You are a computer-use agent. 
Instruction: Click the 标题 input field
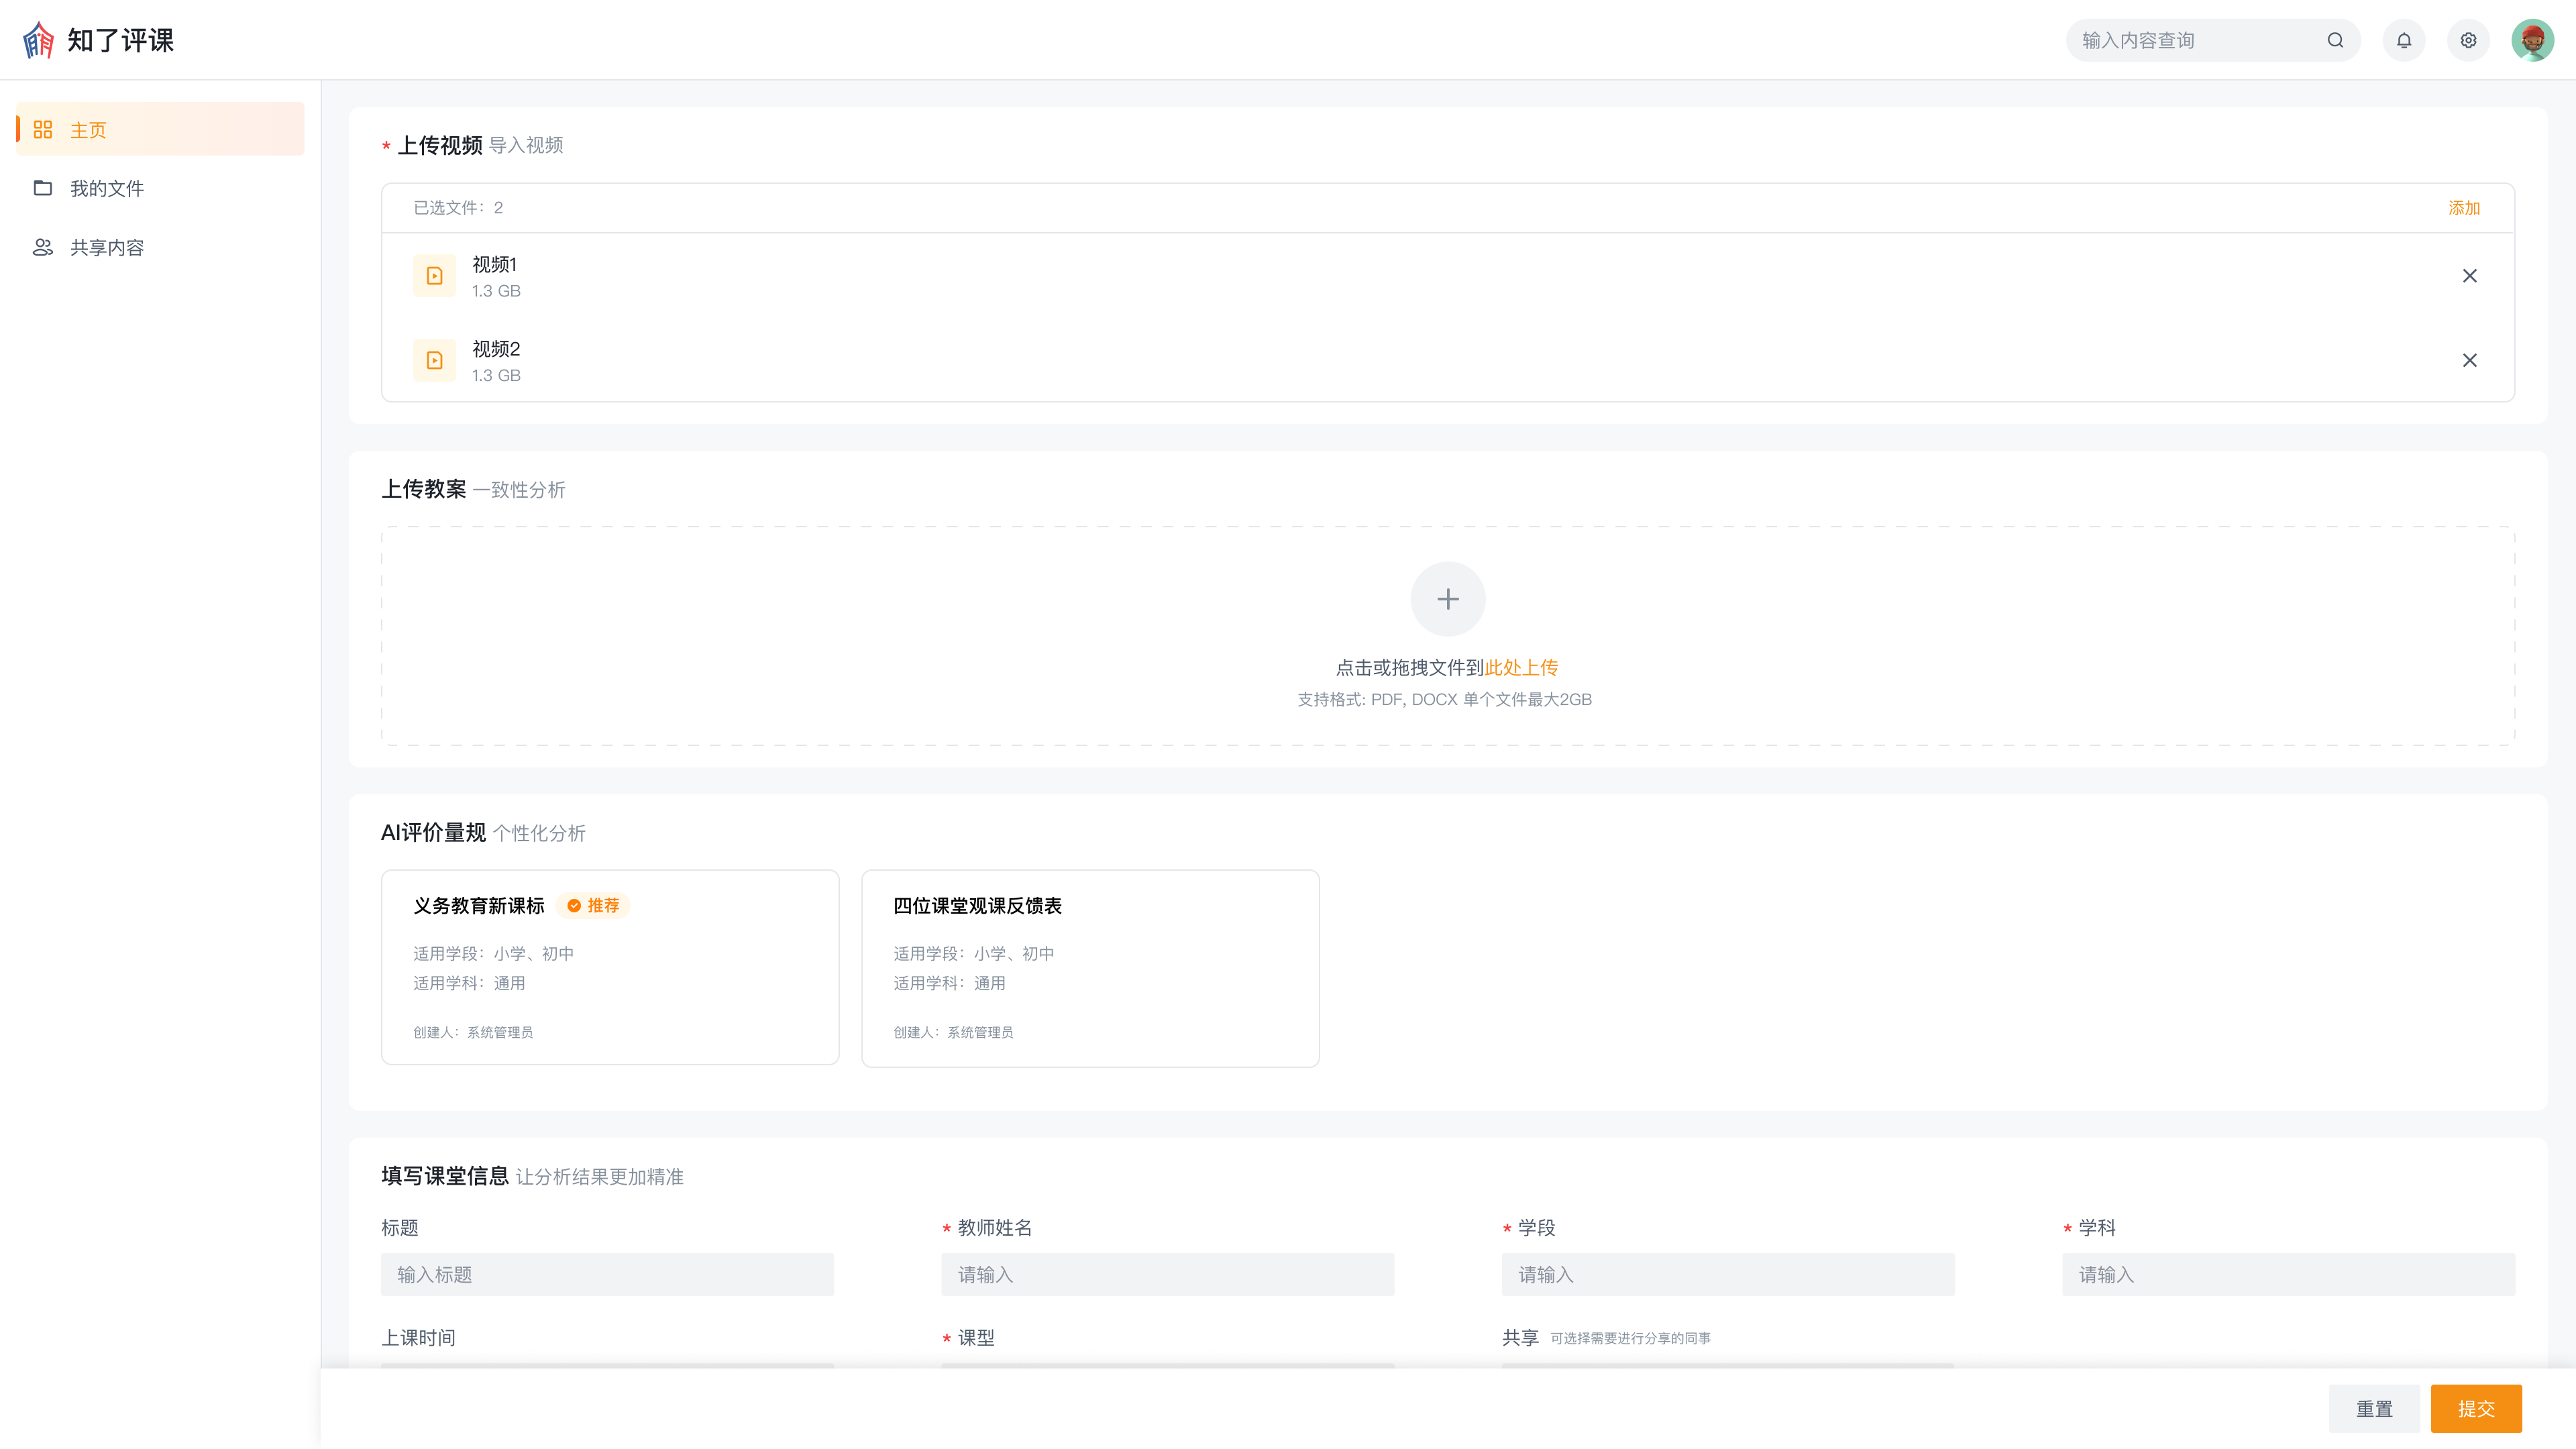[607, 1275]
